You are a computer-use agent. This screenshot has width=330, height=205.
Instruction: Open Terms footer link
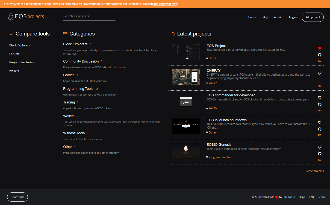[x=322, y=197]
